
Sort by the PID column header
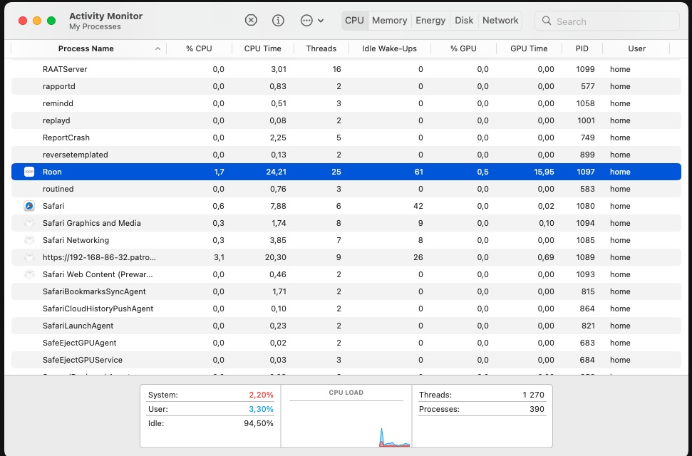[582, 48]
